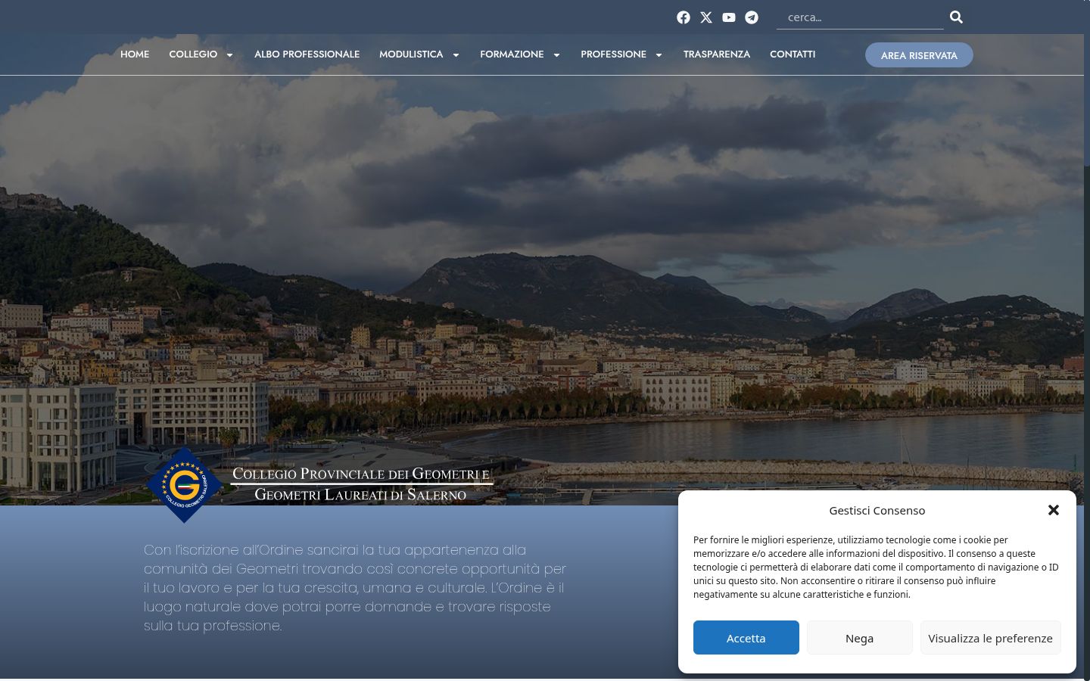Expand the COLLEGIO dropdown arrow

point(229,54)
